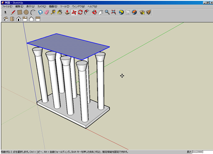Switch to Right view
This screenshot has width=213, height=154.
click(25, 19)
